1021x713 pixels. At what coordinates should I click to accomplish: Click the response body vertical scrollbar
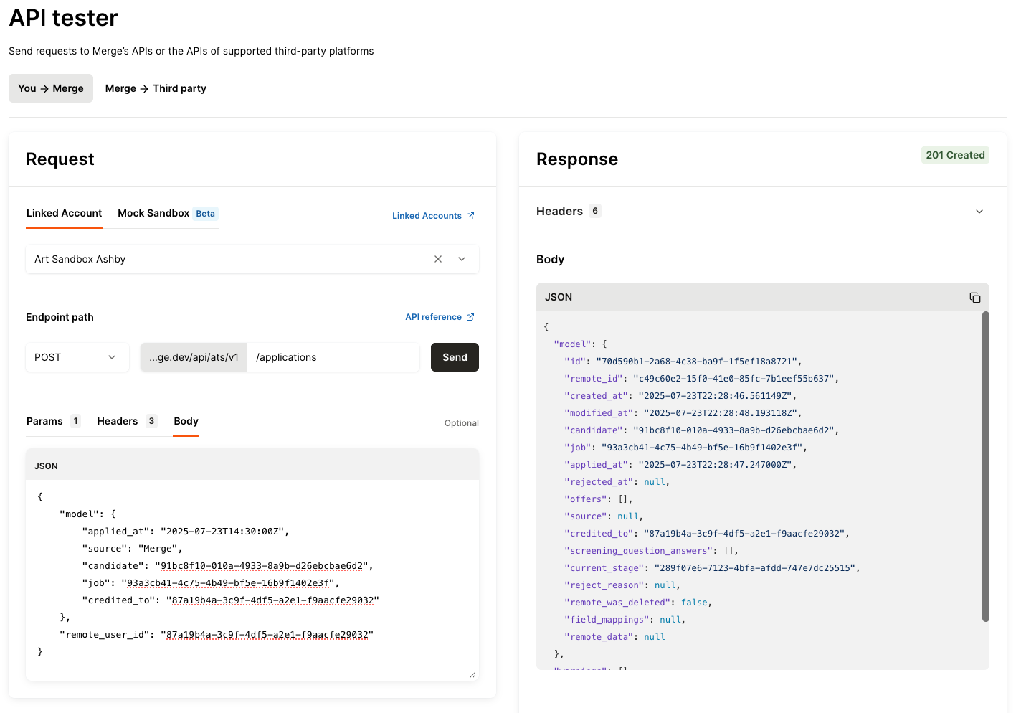(x=985, y=466)
